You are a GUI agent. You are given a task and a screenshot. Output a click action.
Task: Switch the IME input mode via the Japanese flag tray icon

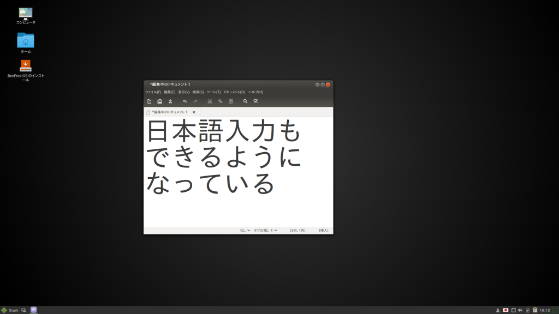(506, 310)
